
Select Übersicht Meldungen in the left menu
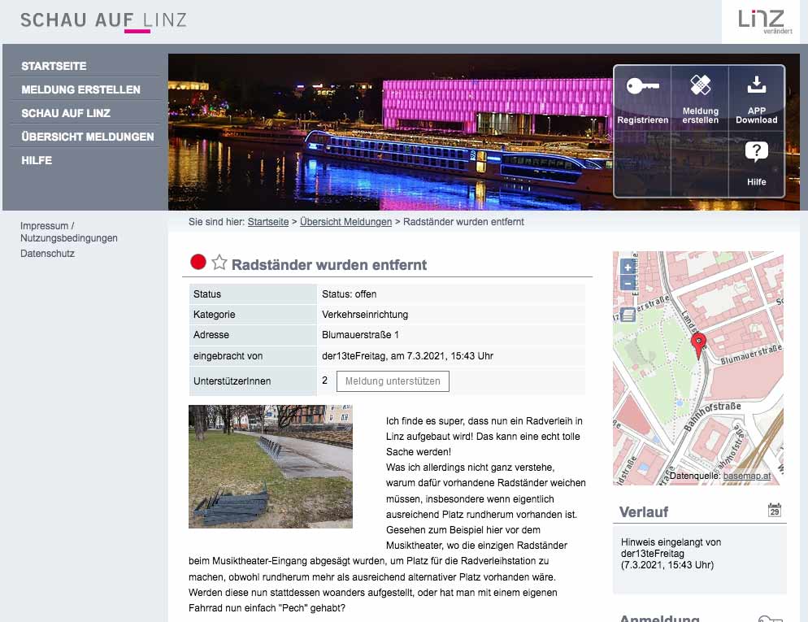tap(87, 137)
